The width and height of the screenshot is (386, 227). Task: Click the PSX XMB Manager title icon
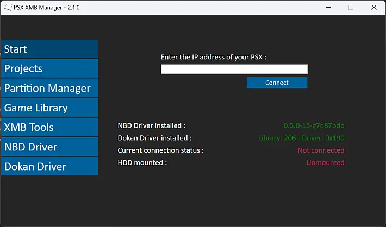(x=8, y=8)
